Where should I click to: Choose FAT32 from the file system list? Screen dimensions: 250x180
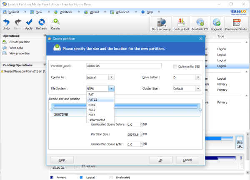100,100
